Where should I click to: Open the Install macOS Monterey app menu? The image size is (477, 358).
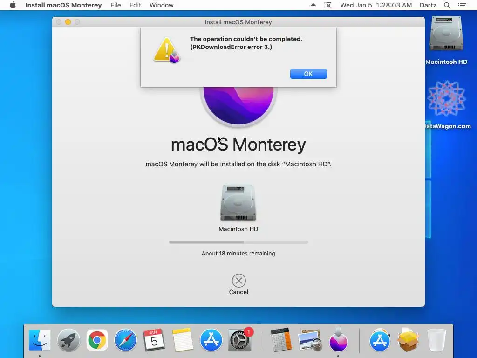point(63,5)
